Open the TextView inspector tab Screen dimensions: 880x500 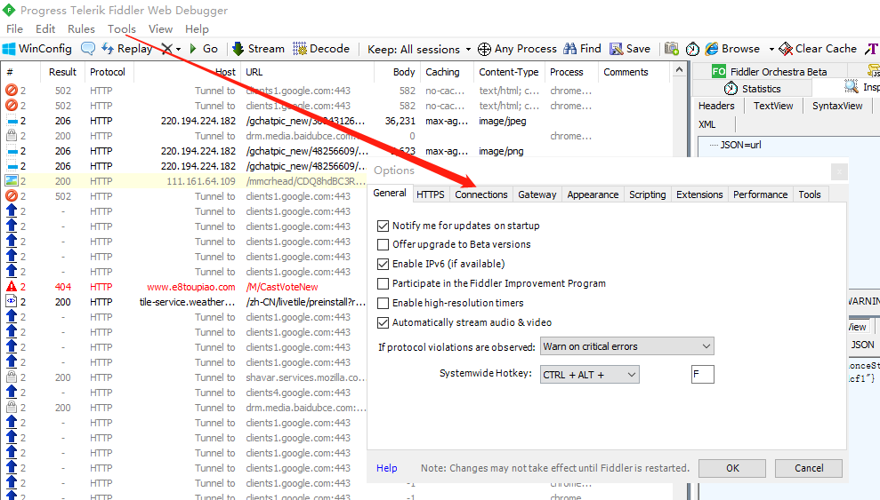click(773, 106)
